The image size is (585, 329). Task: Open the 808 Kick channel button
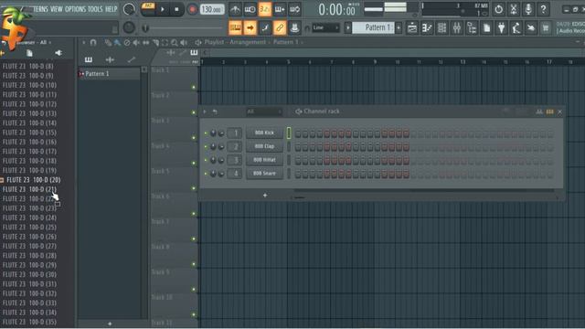point(264,133)
